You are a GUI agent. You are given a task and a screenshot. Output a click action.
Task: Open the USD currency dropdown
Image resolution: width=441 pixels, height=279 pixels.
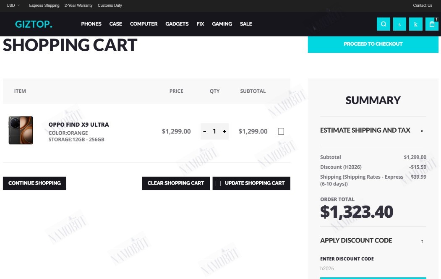tap(13, 5)
